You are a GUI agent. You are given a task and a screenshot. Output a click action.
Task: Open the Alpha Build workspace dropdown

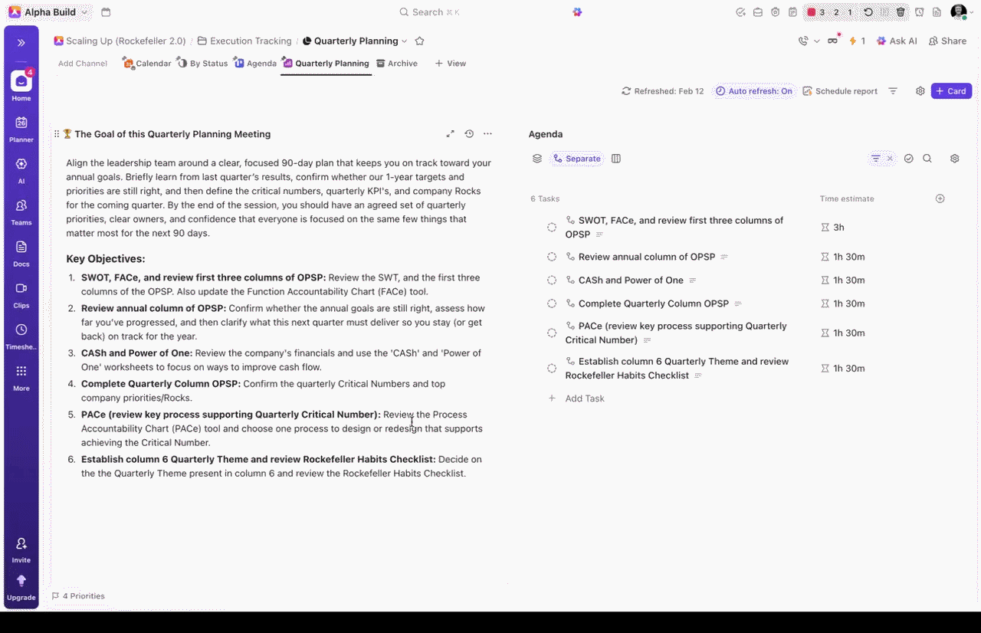click(48, 12)
